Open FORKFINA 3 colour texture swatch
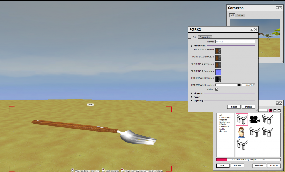 coord(218,51)
